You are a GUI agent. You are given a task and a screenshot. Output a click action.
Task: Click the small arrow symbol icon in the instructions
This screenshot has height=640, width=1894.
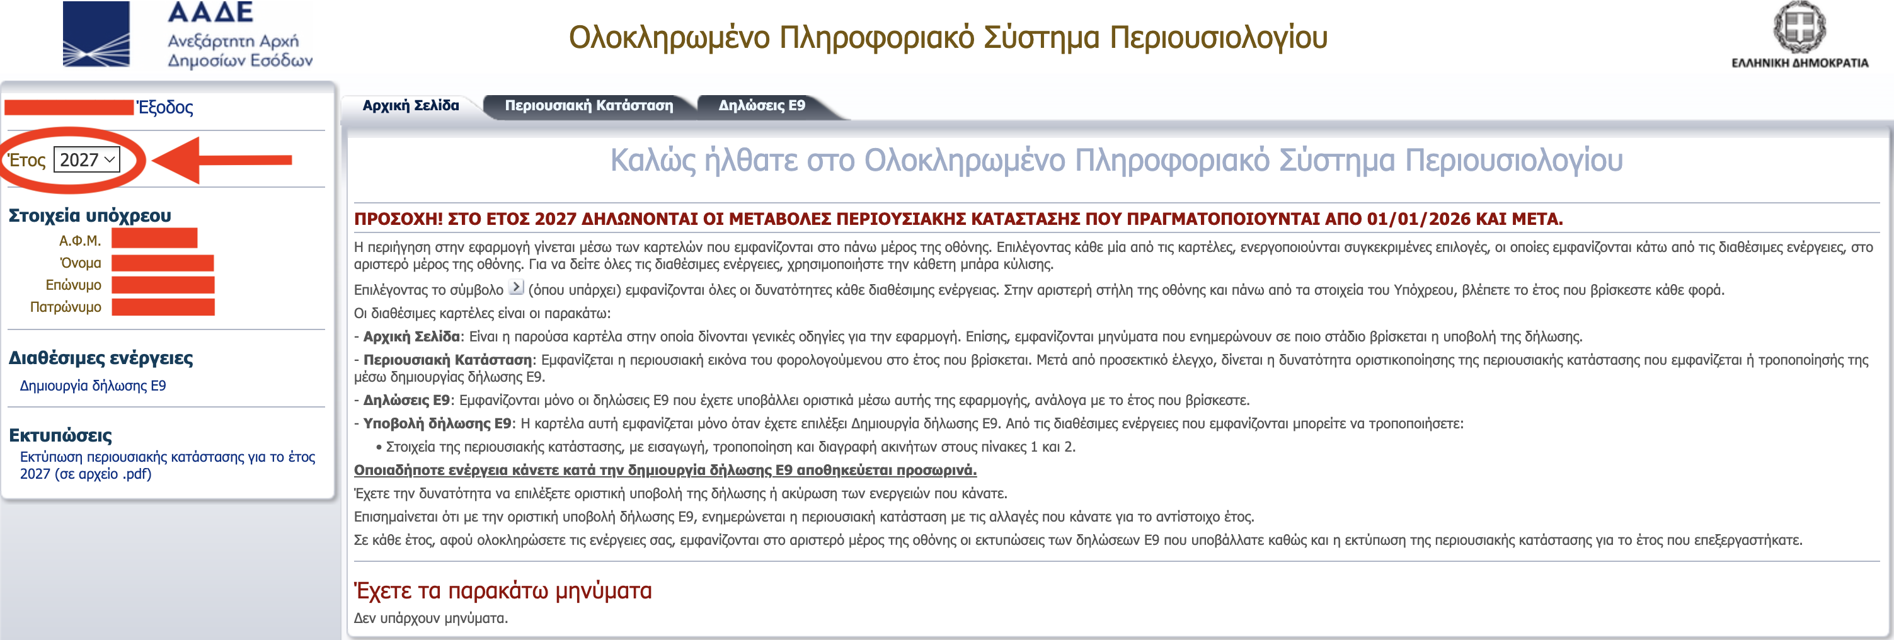[516, 287]
